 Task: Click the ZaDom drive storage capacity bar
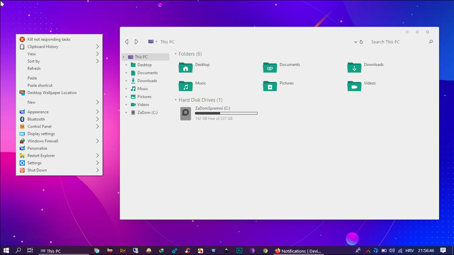coord(226,113)
